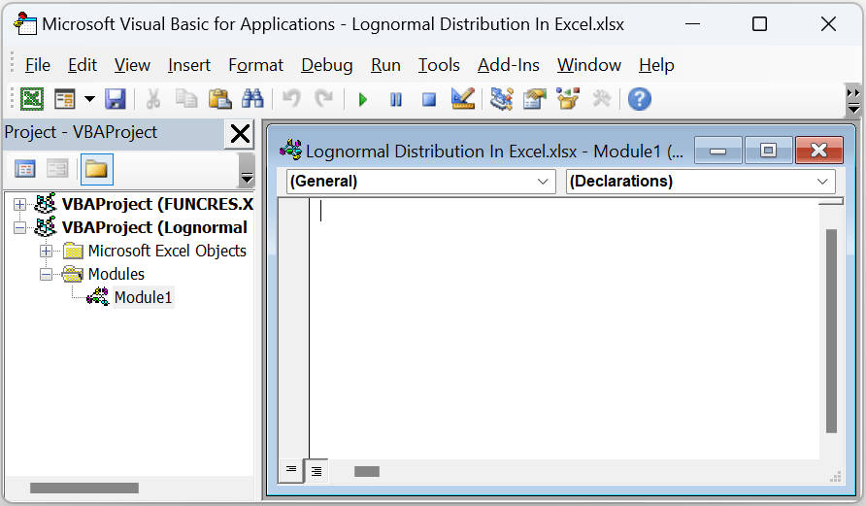This screenshot has height=506, width=866.
Task: Switch to Full Module View button
Action: (x=316, y=471)
